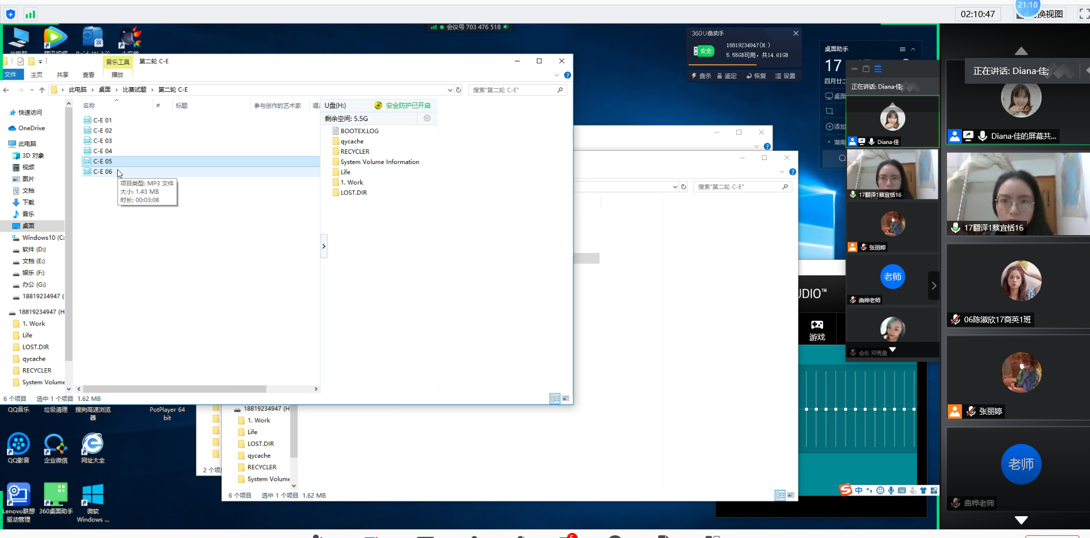
Task: Go back with the Explorer back arrow
Action: point(6,90)
